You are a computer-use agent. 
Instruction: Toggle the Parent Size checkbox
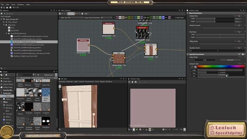pyautogui.click(x=175, y=18)
